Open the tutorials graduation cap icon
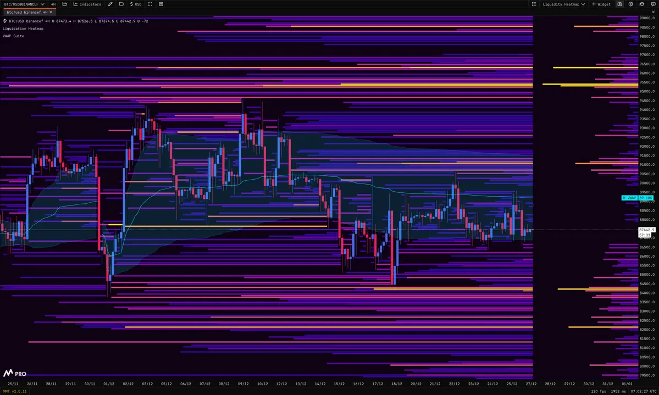 point(642,4)
